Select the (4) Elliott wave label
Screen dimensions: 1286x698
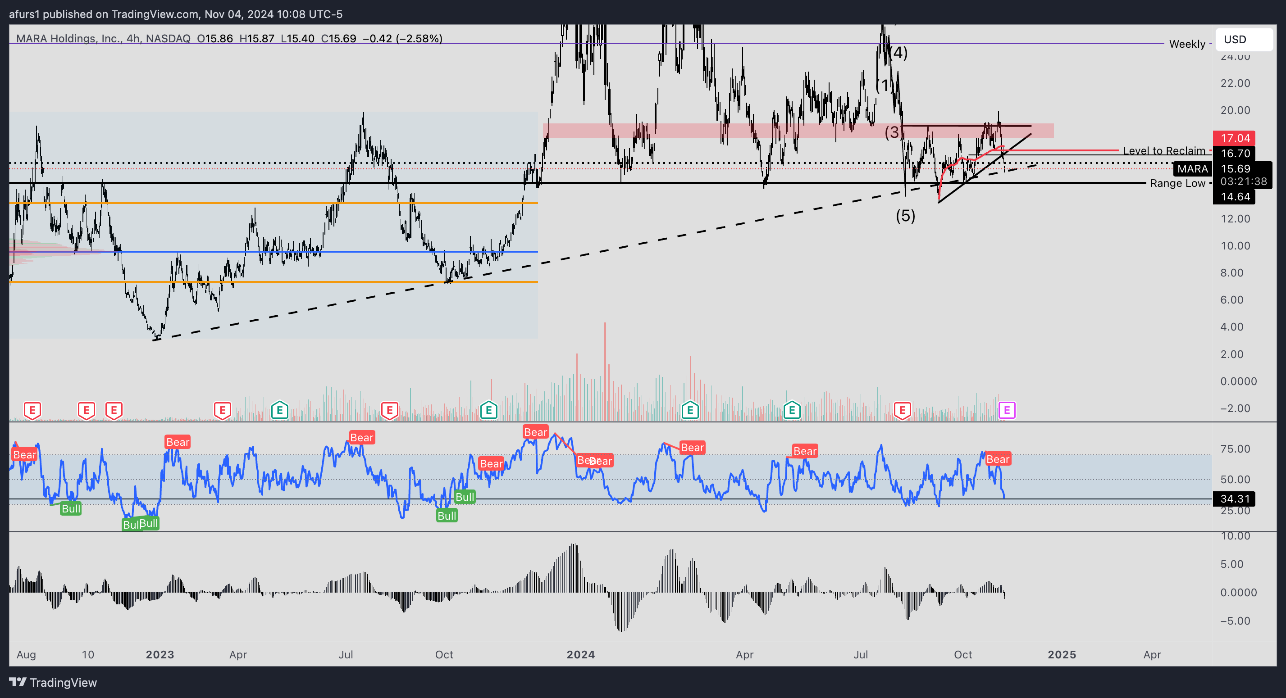point(899,52)
